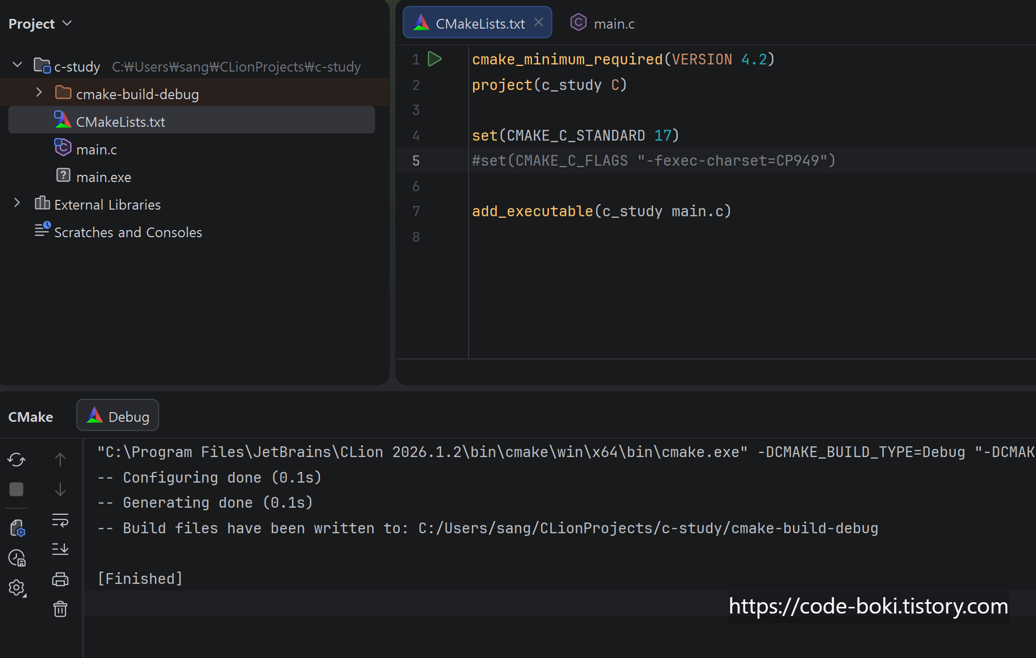Click the cmake_minimum_required line

click(623, 59)
